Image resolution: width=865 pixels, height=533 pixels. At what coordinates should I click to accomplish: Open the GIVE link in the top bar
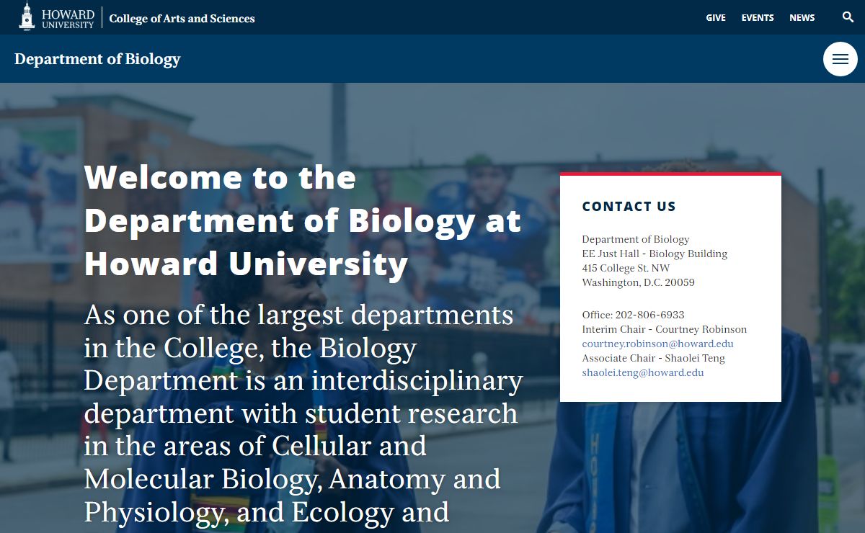click(x=716, y=17)
